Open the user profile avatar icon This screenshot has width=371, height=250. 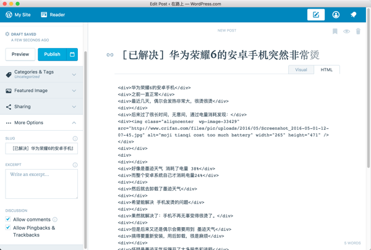(336, 15)
